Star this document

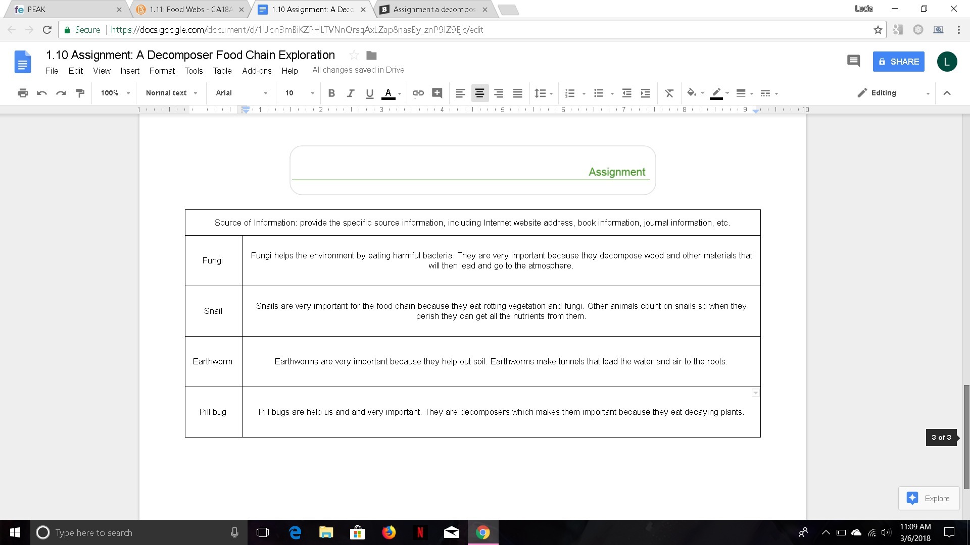[354, 55]
